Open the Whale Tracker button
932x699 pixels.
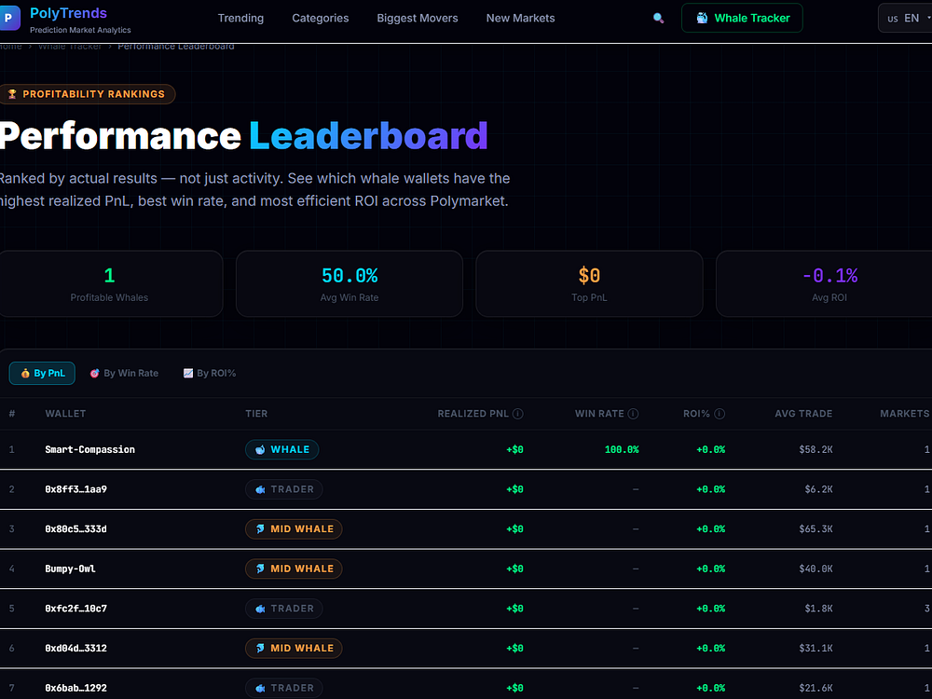click(743, 18)
